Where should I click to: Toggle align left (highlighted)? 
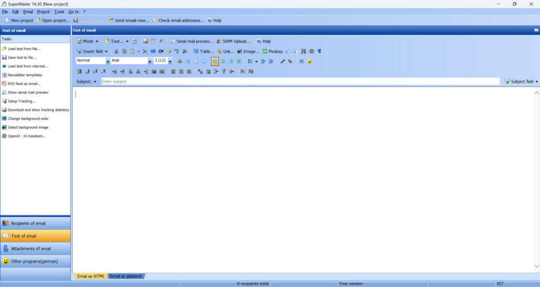click(215, 61)
